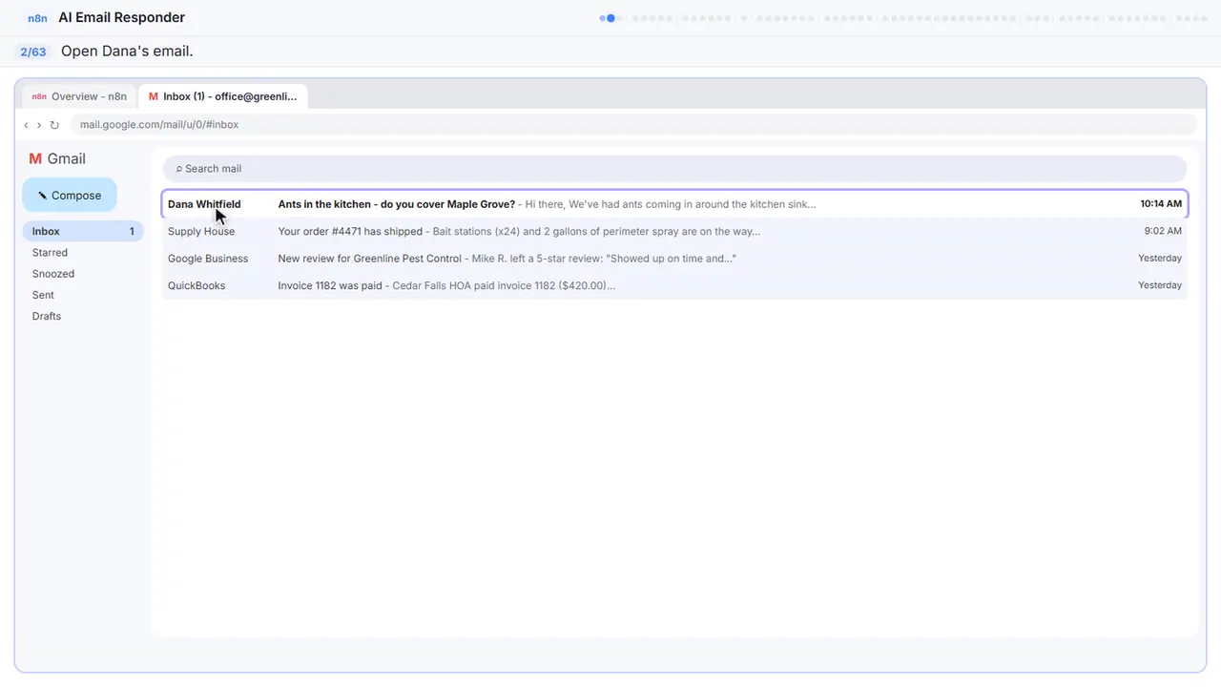Click the n8n logo beside AI Email Responder
Viewport: 1221px width, 687px height.
point(38,18)
